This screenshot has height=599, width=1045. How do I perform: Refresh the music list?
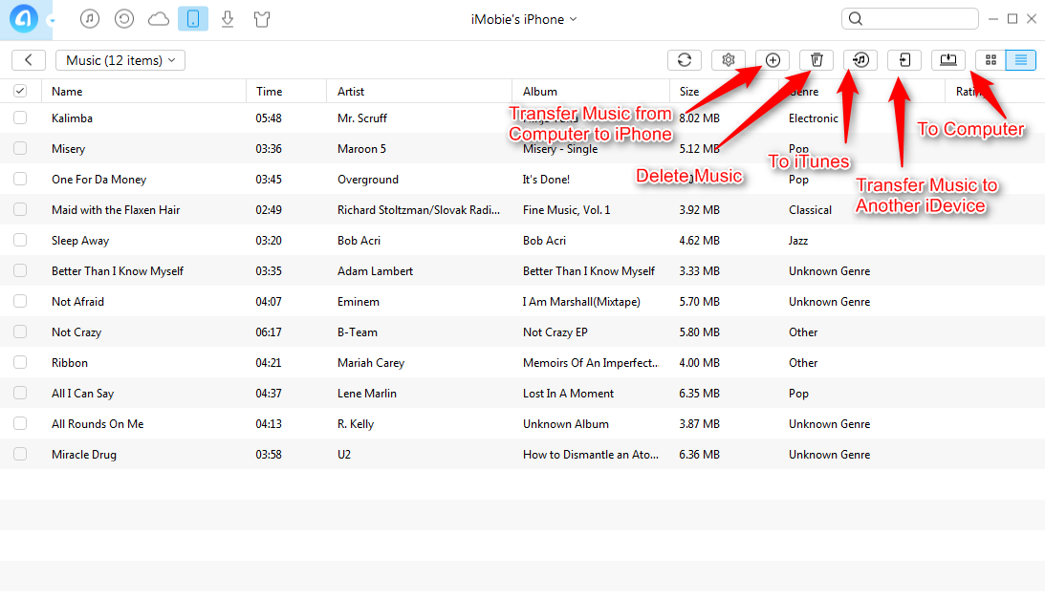[x=685, y=60]
